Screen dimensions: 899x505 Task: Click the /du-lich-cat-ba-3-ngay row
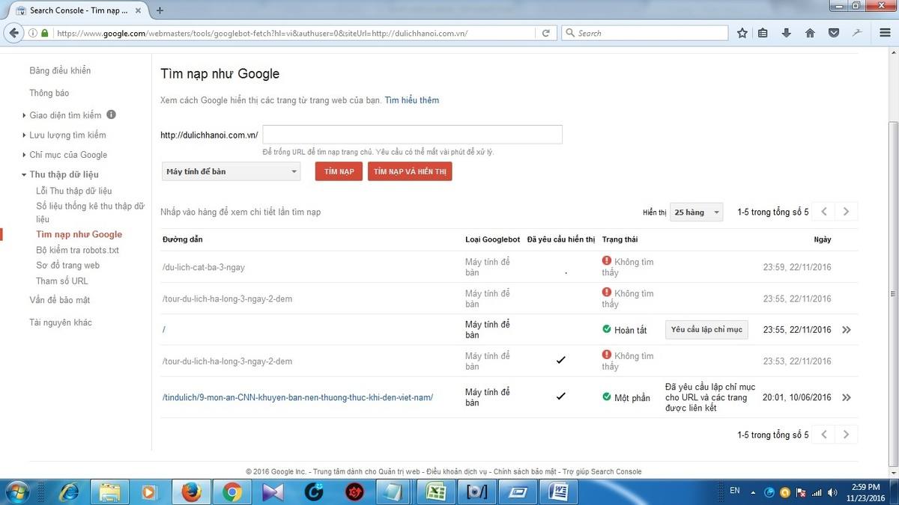pos(509,267)
